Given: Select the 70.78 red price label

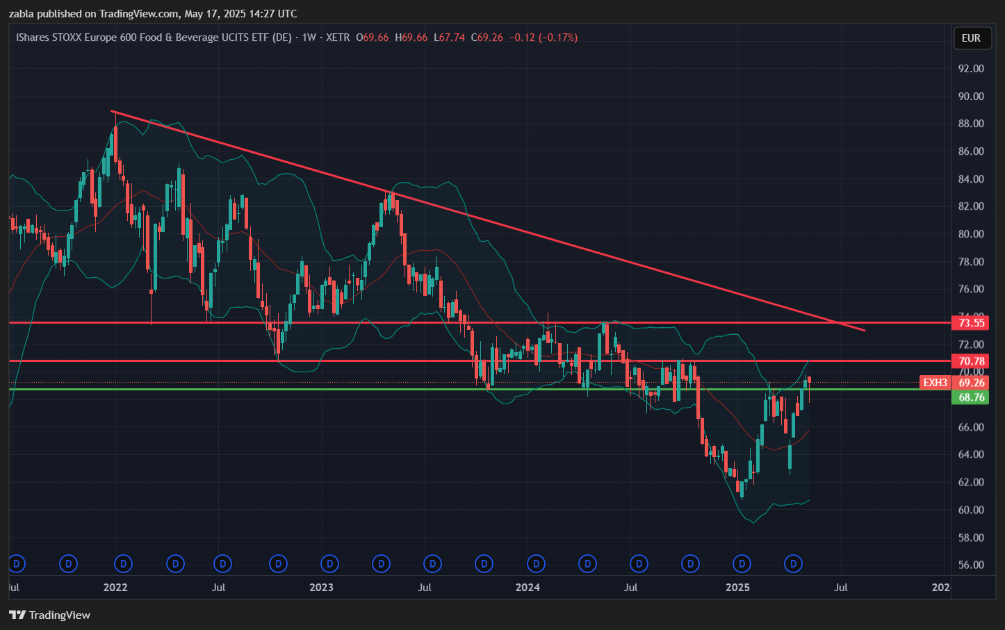Looking at the screenshot, I should click(x=971, y=361).
